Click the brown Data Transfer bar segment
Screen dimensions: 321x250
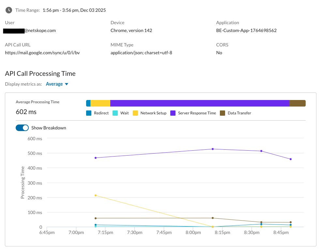297,103
